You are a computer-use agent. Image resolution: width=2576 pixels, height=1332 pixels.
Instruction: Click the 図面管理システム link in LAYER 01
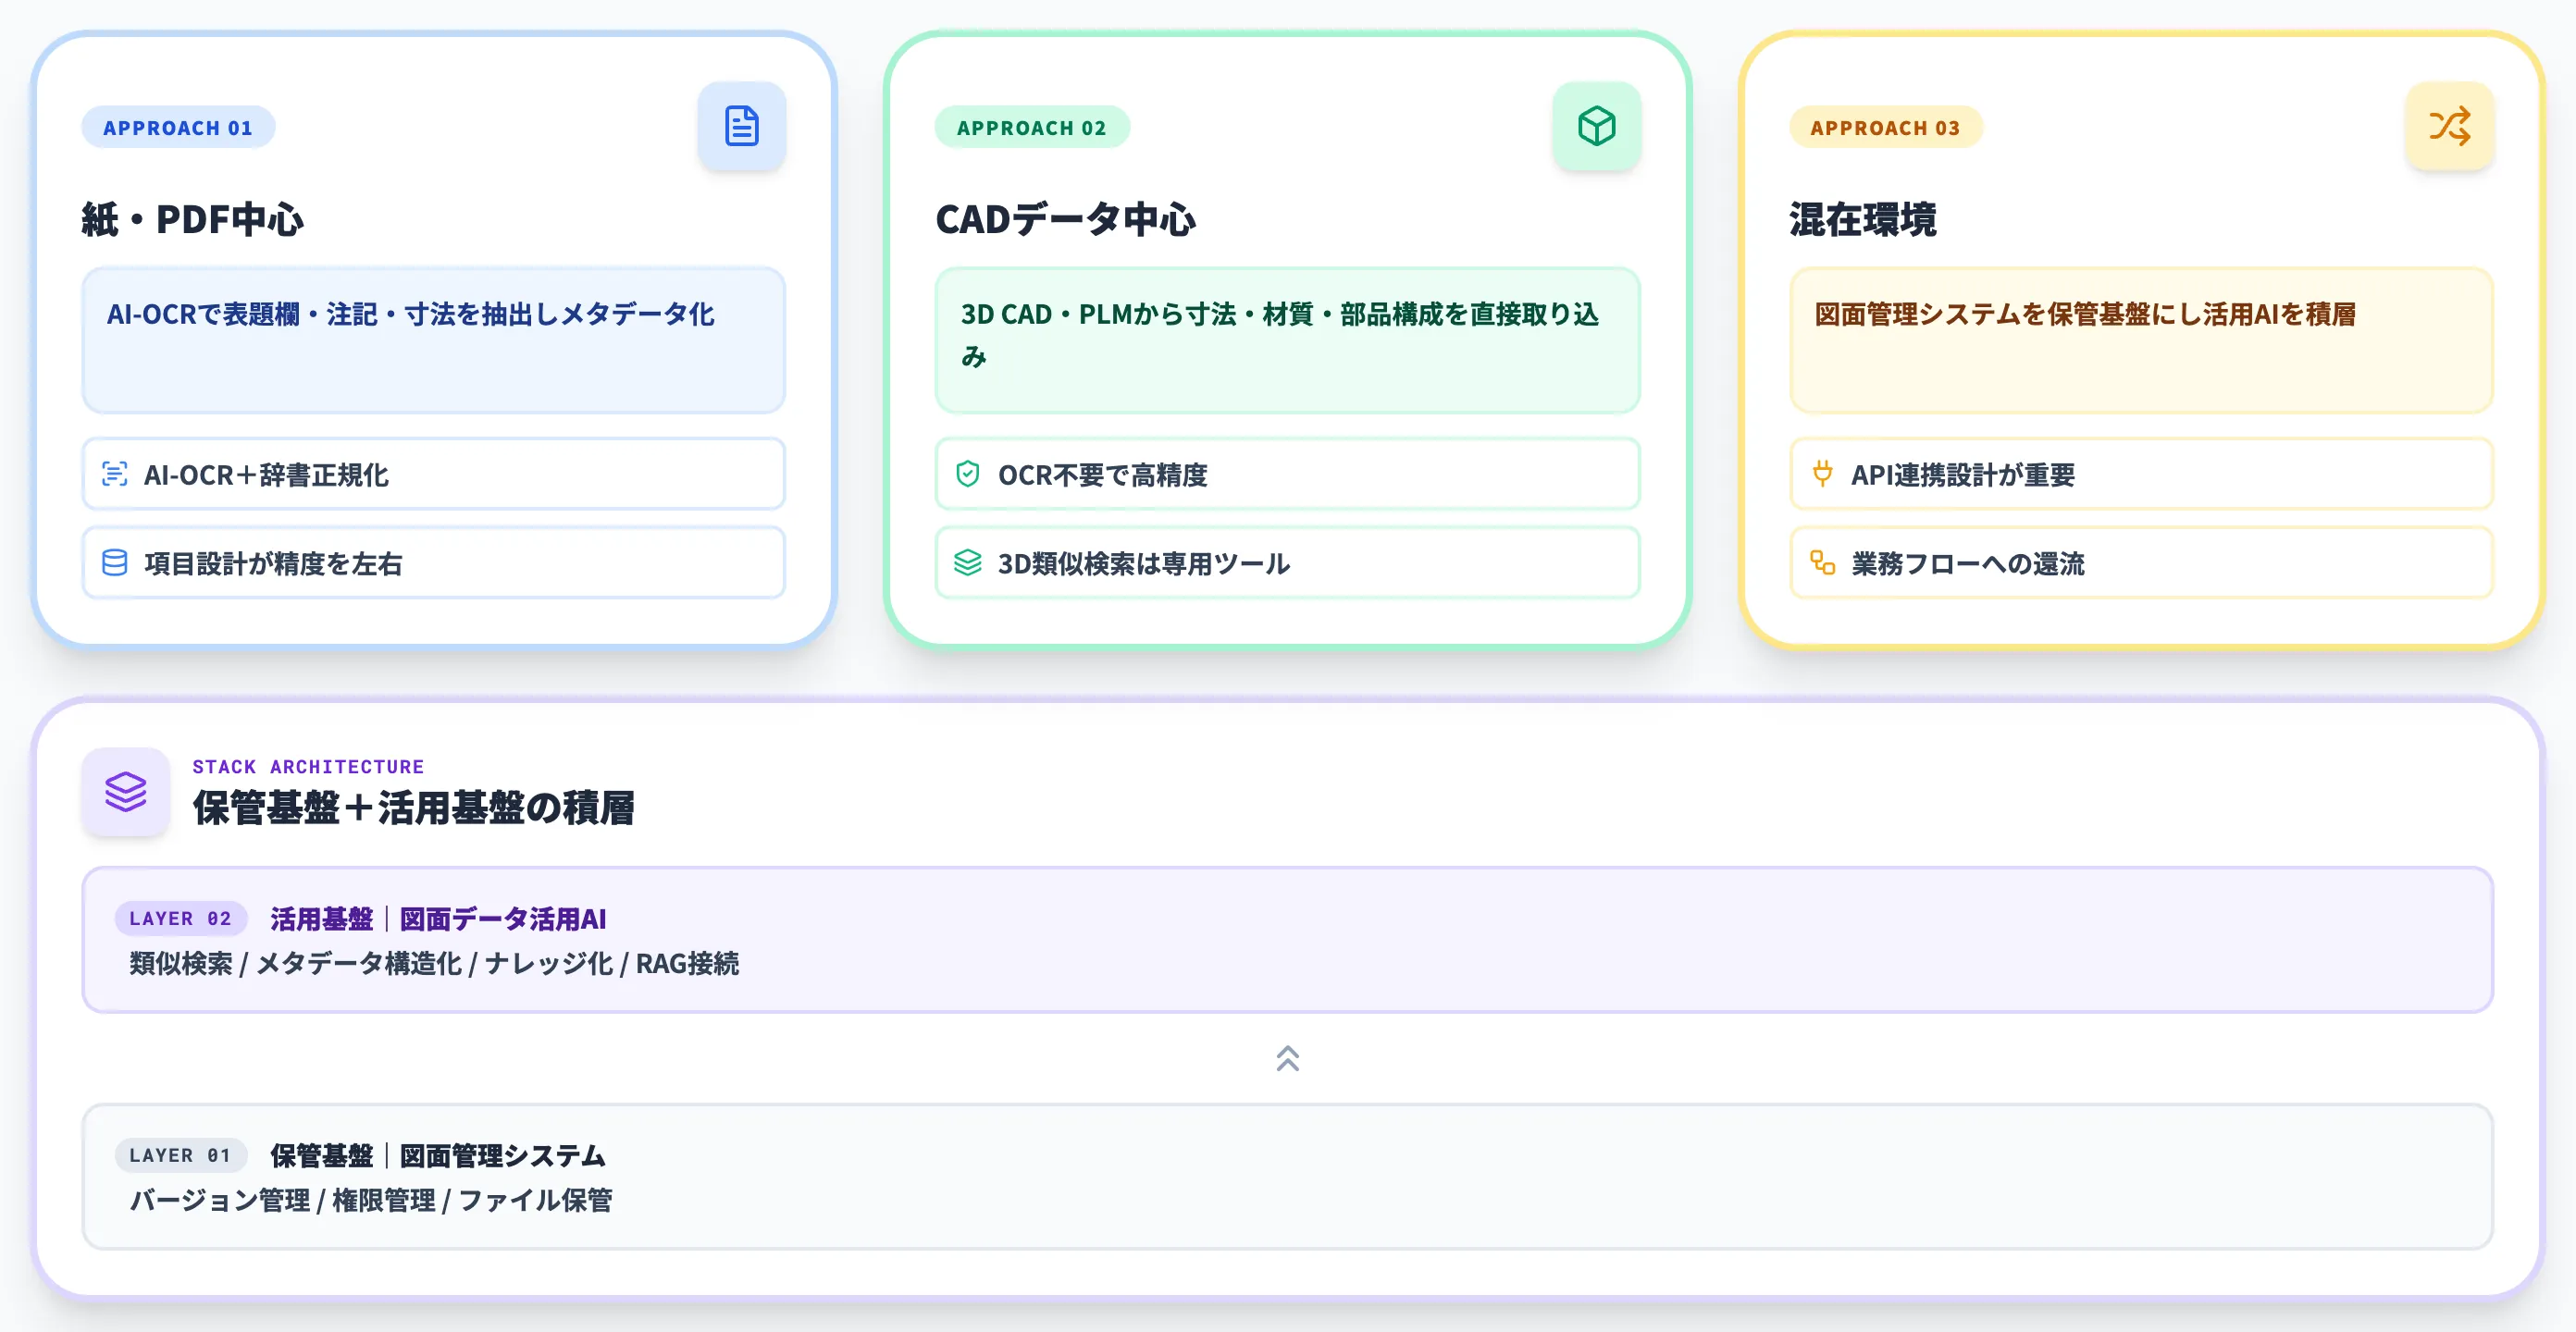(500, 1156)
